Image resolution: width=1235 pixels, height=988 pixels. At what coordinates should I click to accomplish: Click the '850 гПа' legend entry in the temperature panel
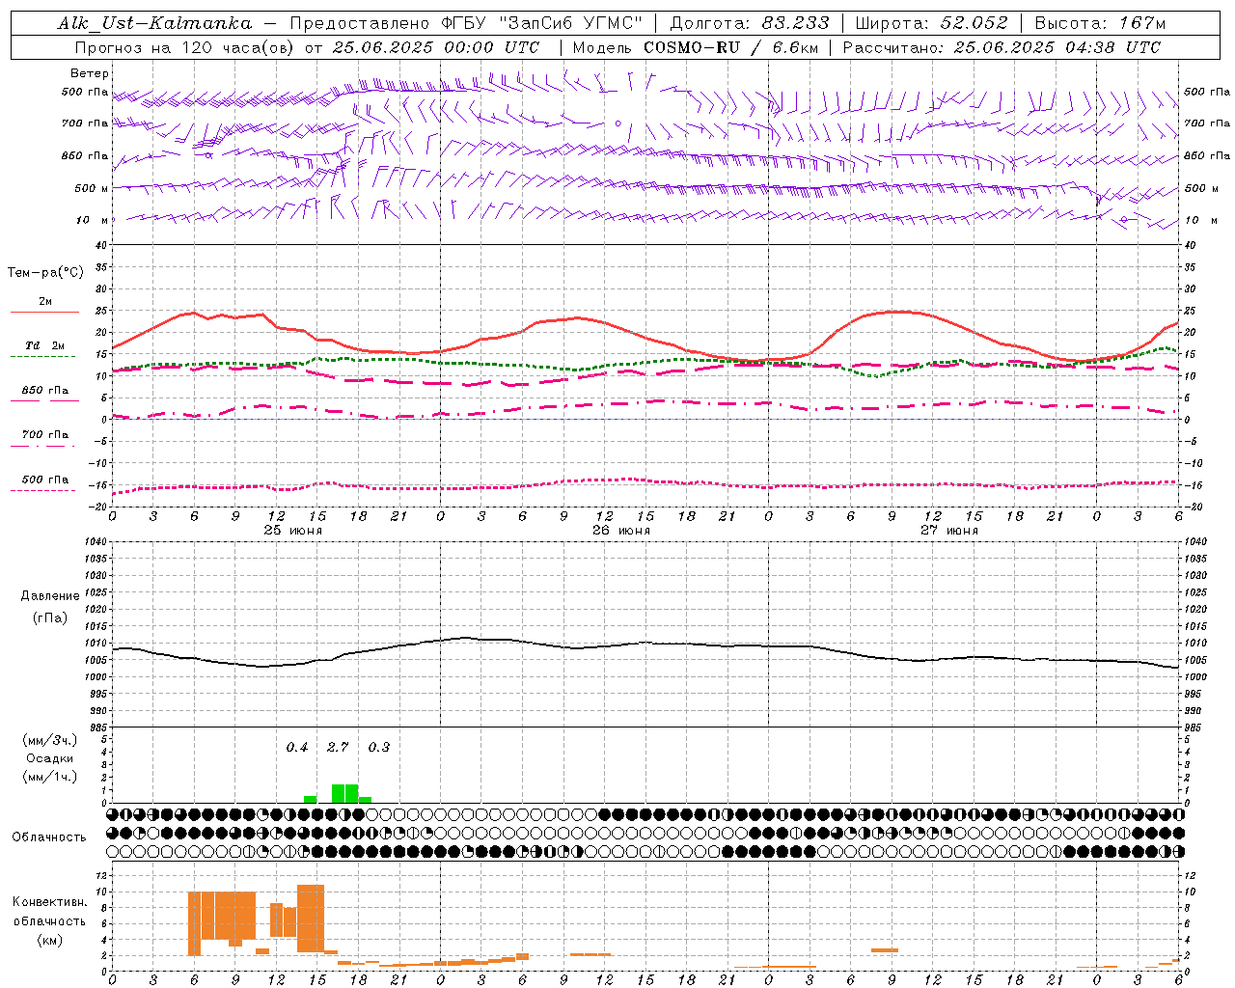point(45,390)
